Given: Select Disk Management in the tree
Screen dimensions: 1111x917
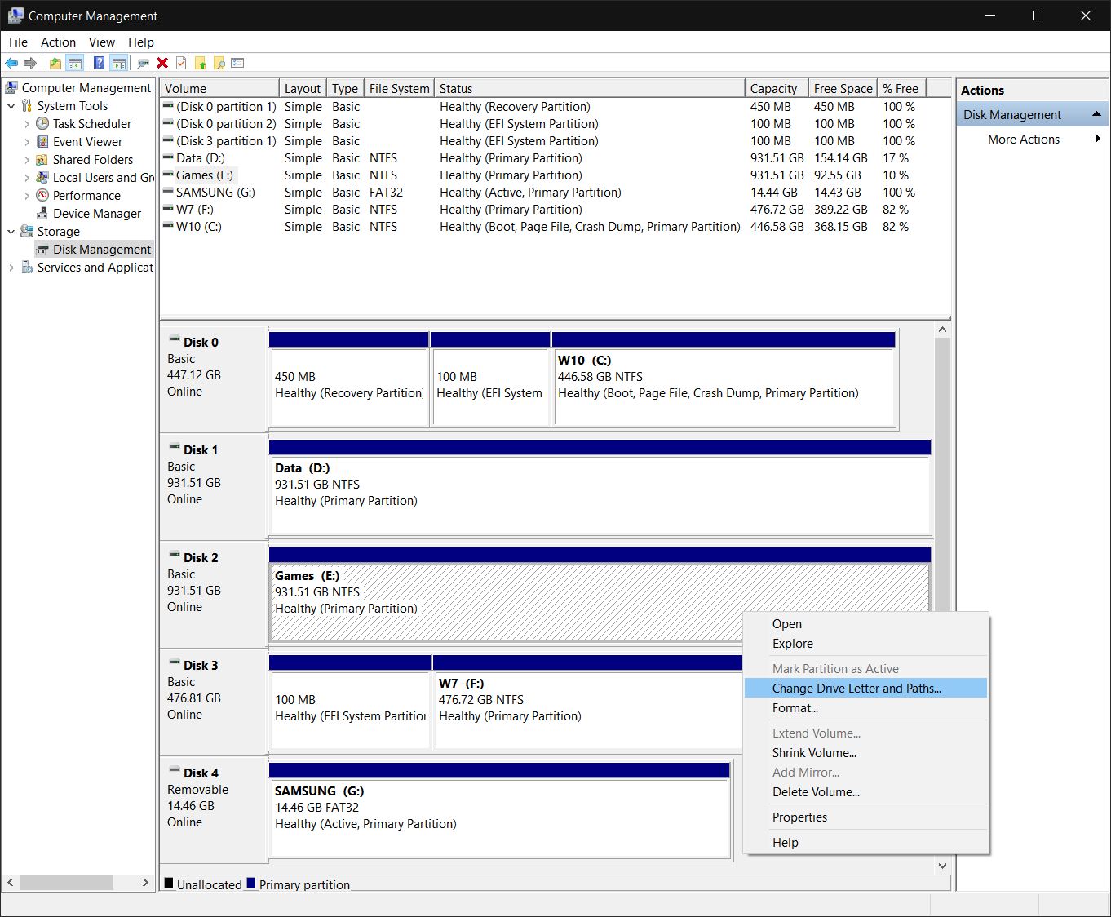Looking at the screenshot, I should tap(102, 250).
